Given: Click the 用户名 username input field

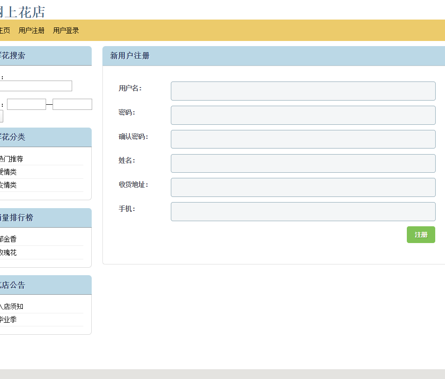Looking at the screenshot, I should click(x=303, y=91).
